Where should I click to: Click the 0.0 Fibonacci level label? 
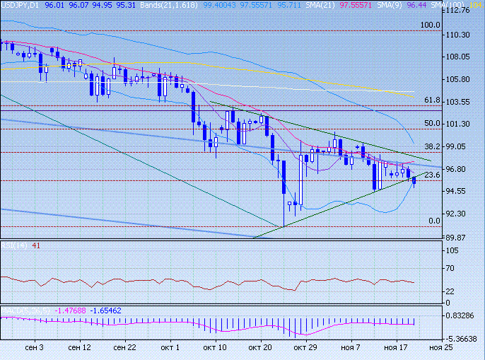[435, 221]
